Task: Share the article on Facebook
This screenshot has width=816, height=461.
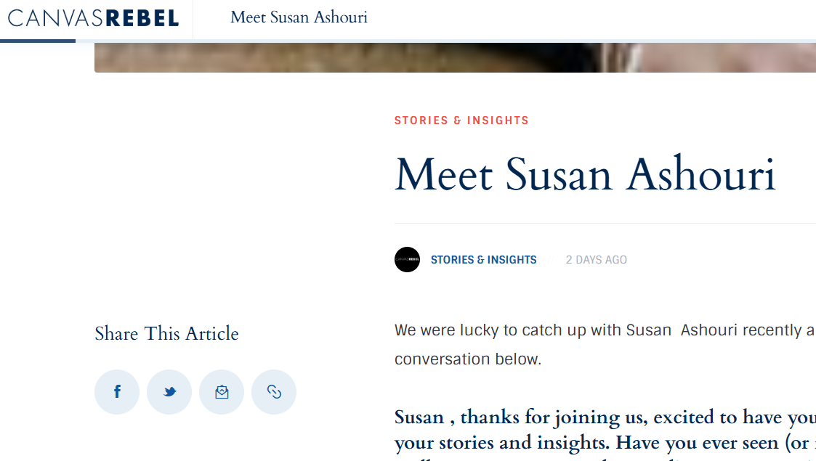Action: coord(117,392)
